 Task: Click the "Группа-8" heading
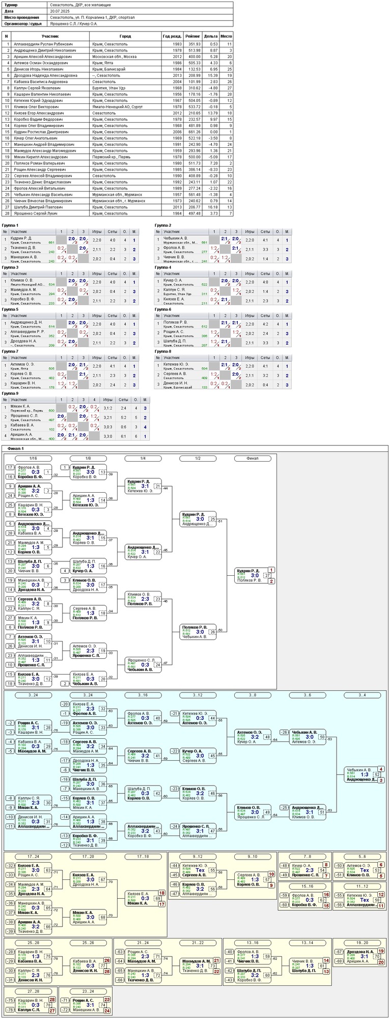pos(163,352)
